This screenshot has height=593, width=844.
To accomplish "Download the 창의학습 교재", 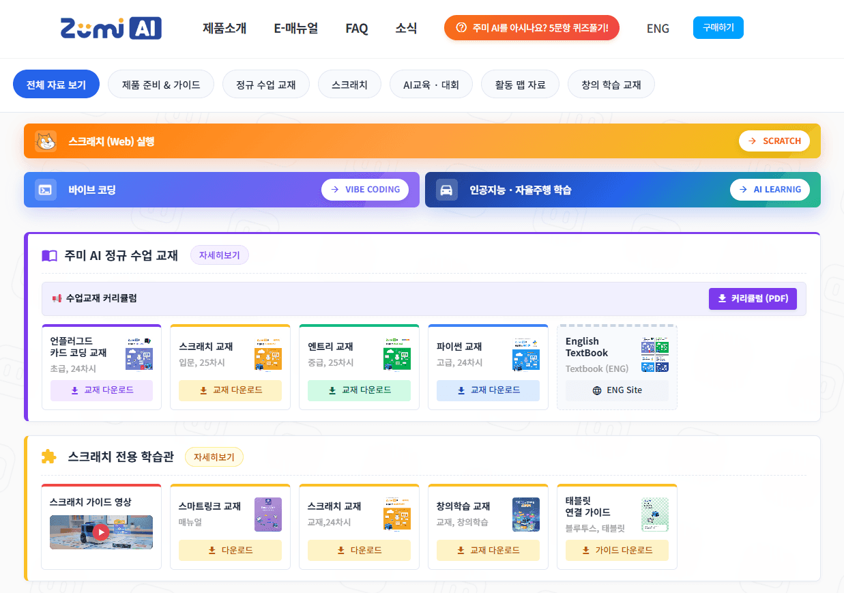I will [488, 550].
